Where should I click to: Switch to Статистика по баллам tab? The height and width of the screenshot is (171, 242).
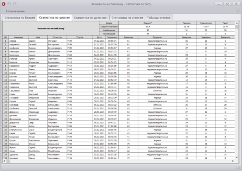coord(20,18)
